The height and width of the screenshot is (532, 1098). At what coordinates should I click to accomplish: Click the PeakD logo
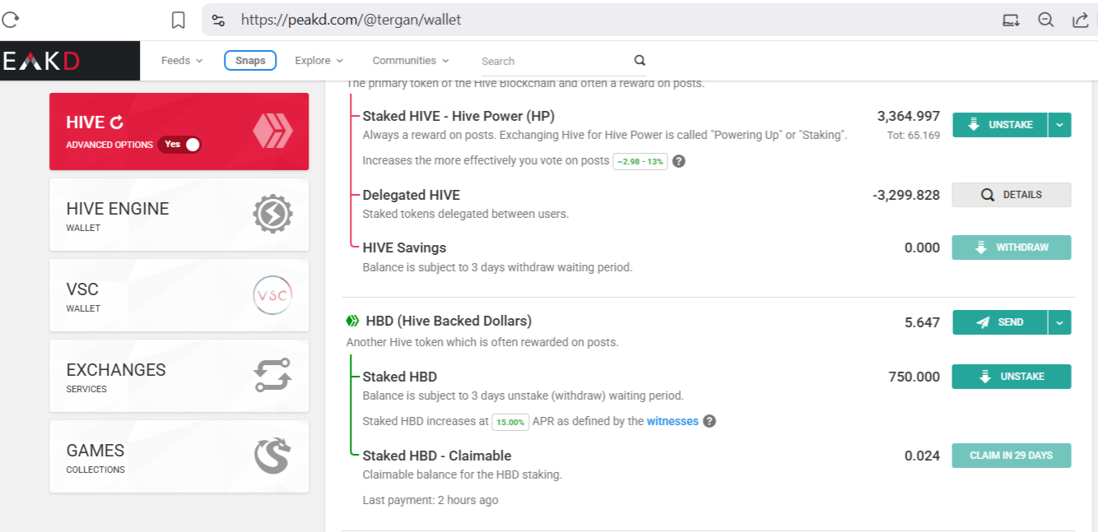[41, 61]
